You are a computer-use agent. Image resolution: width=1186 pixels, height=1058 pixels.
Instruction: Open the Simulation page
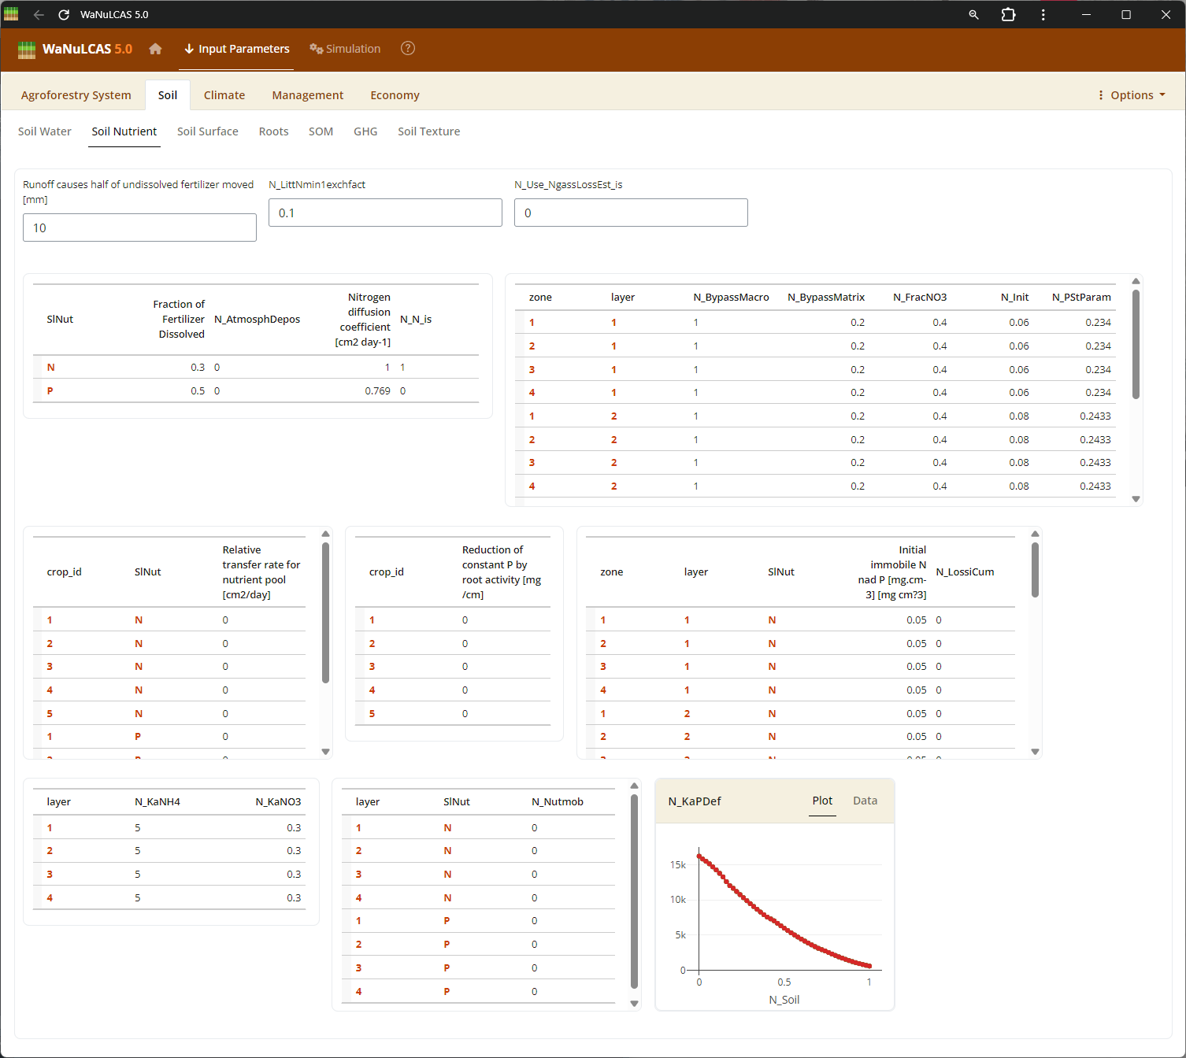tap(345, 49)
